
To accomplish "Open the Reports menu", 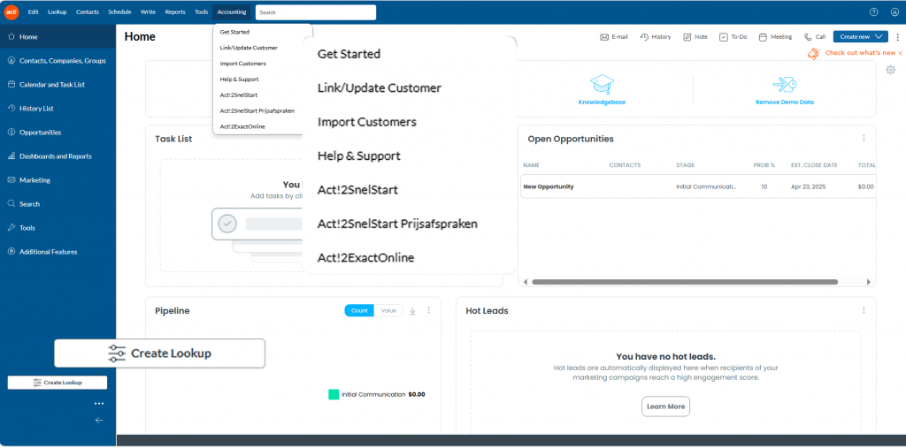I will (175, 12).
